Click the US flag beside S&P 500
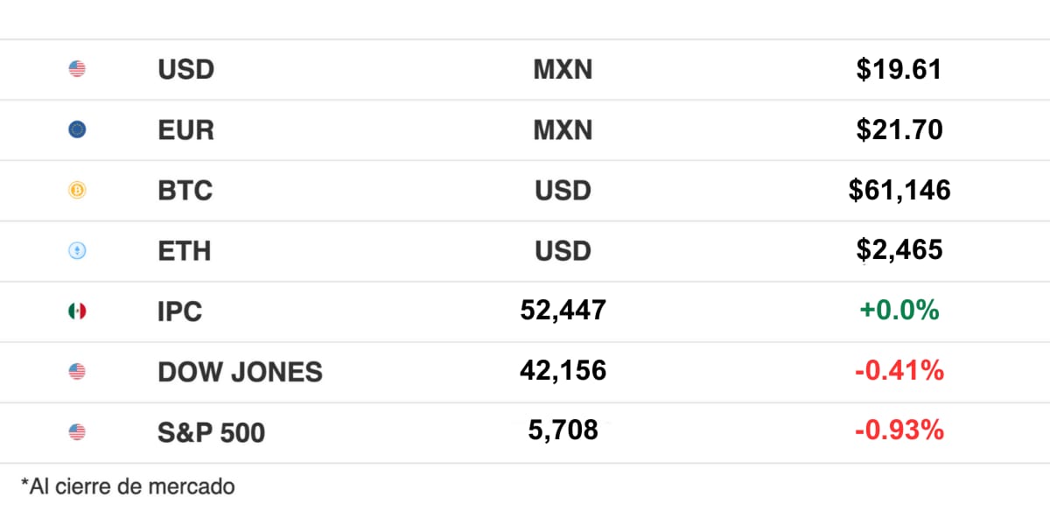 coord(77,431)
